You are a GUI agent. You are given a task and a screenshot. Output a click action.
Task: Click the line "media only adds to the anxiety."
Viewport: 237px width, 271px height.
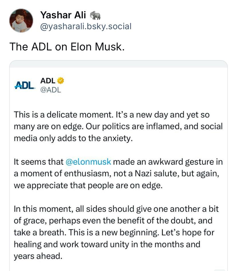[x=74, y=138]
